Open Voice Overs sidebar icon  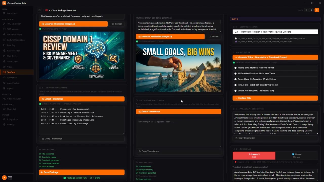4,61
